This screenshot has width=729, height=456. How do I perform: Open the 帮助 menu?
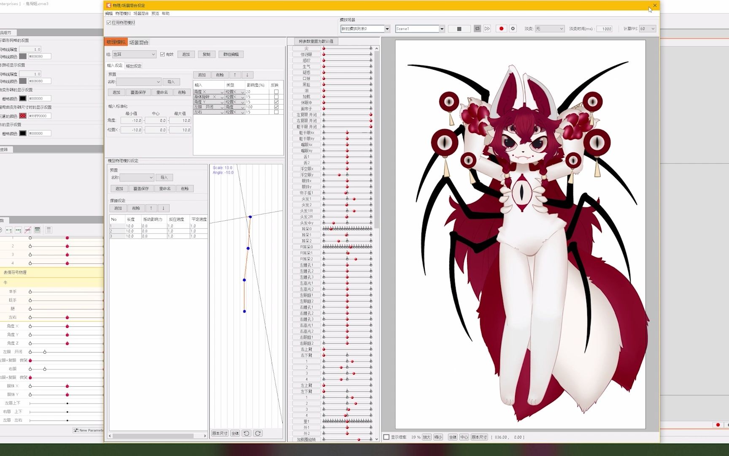165,14
